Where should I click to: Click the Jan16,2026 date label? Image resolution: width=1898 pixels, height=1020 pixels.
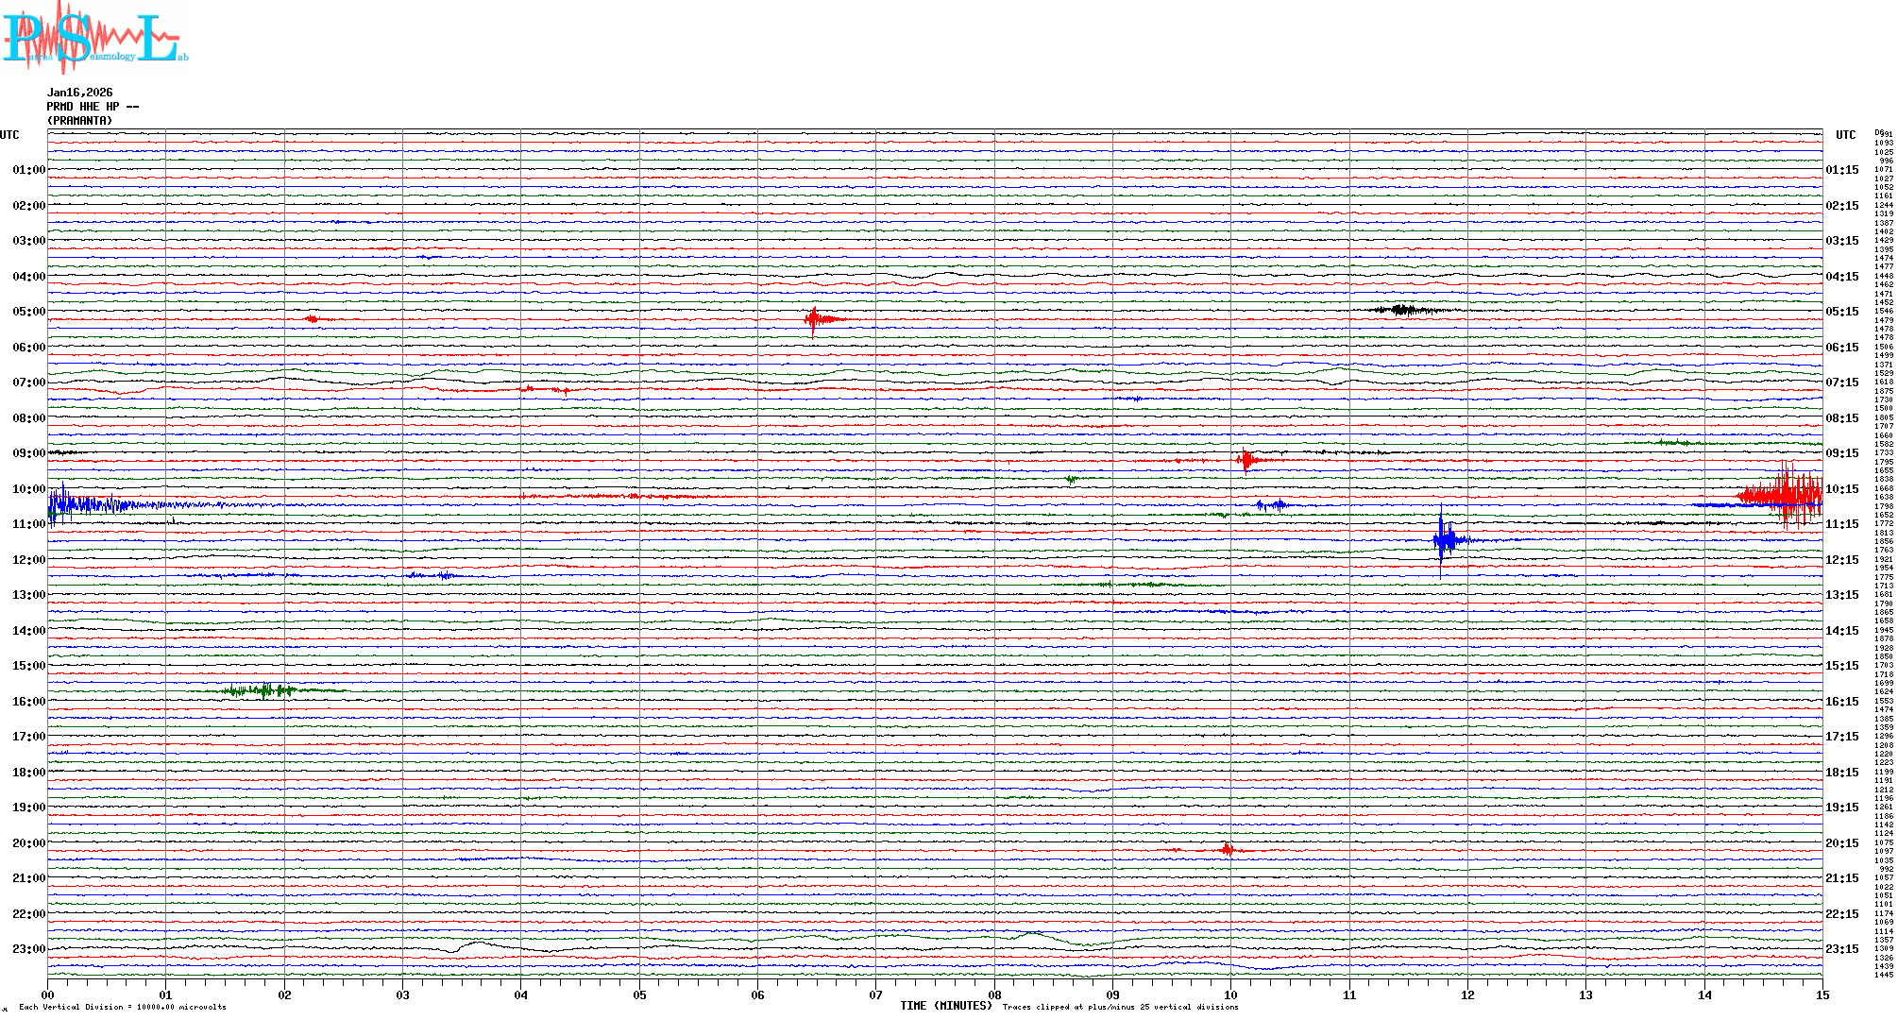[x=79, y=93]
